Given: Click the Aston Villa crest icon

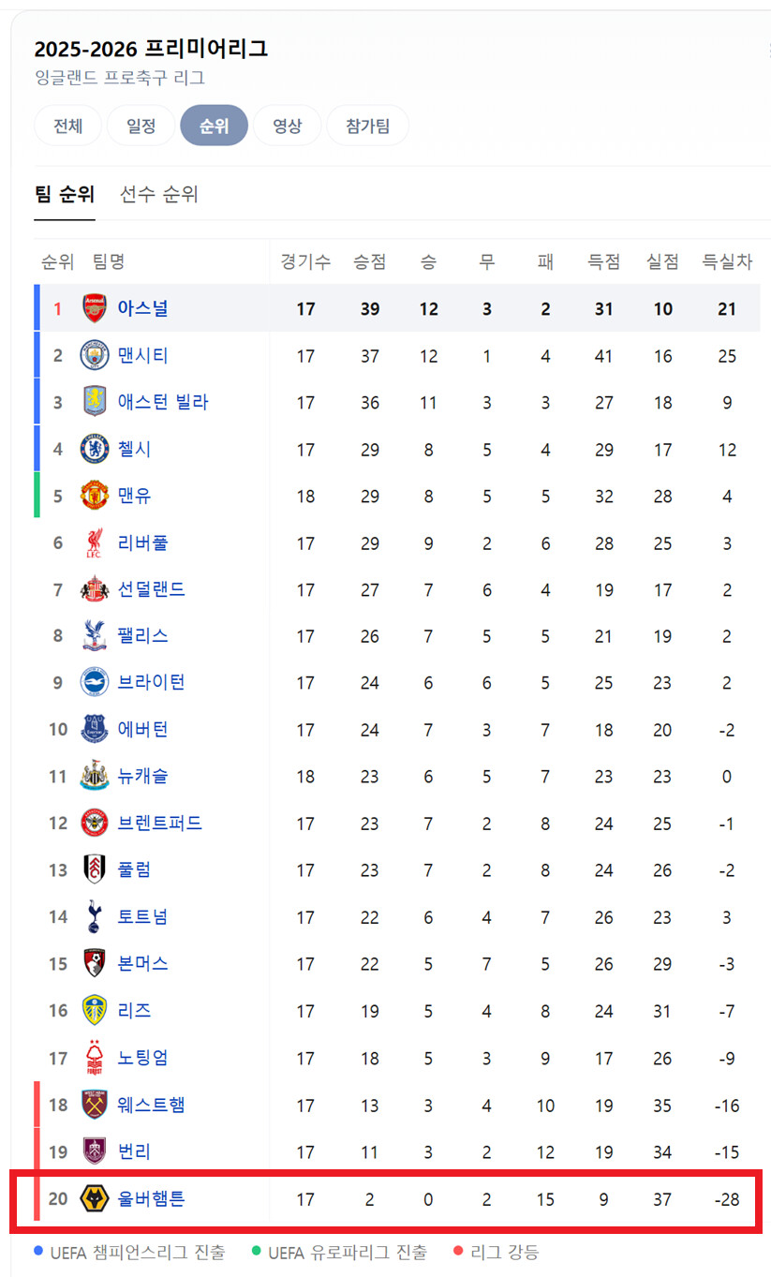Looking at the screenshot, I should pyautogui.click(x=95, y=402).
